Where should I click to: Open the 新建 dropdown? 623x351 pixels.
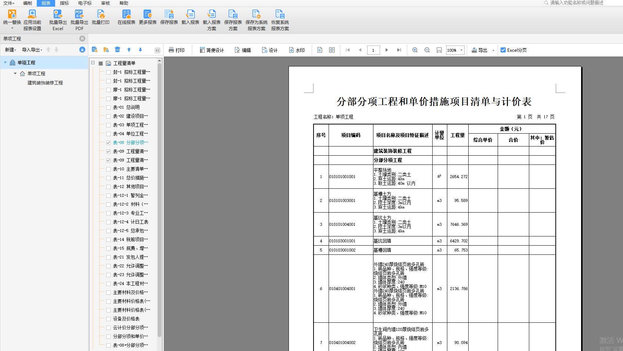click(11, 50)
